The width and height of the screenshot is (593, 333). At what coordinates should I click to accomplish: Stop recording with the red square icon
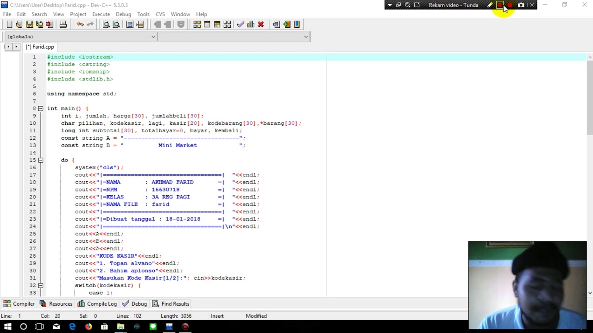pos(510,5)
